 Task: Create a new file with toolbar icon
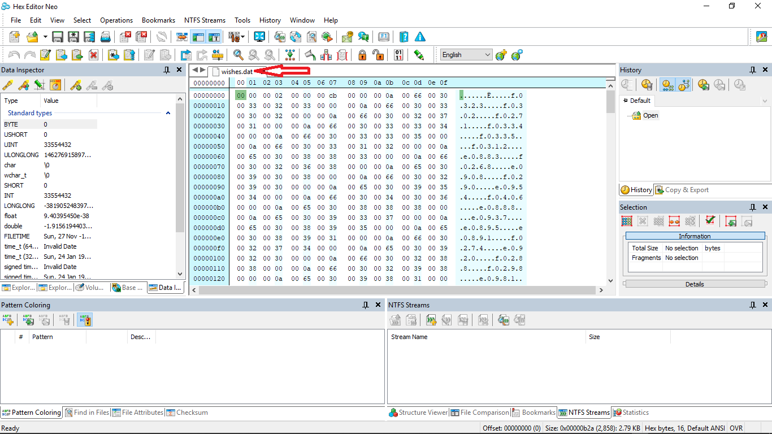pos(14,37)
